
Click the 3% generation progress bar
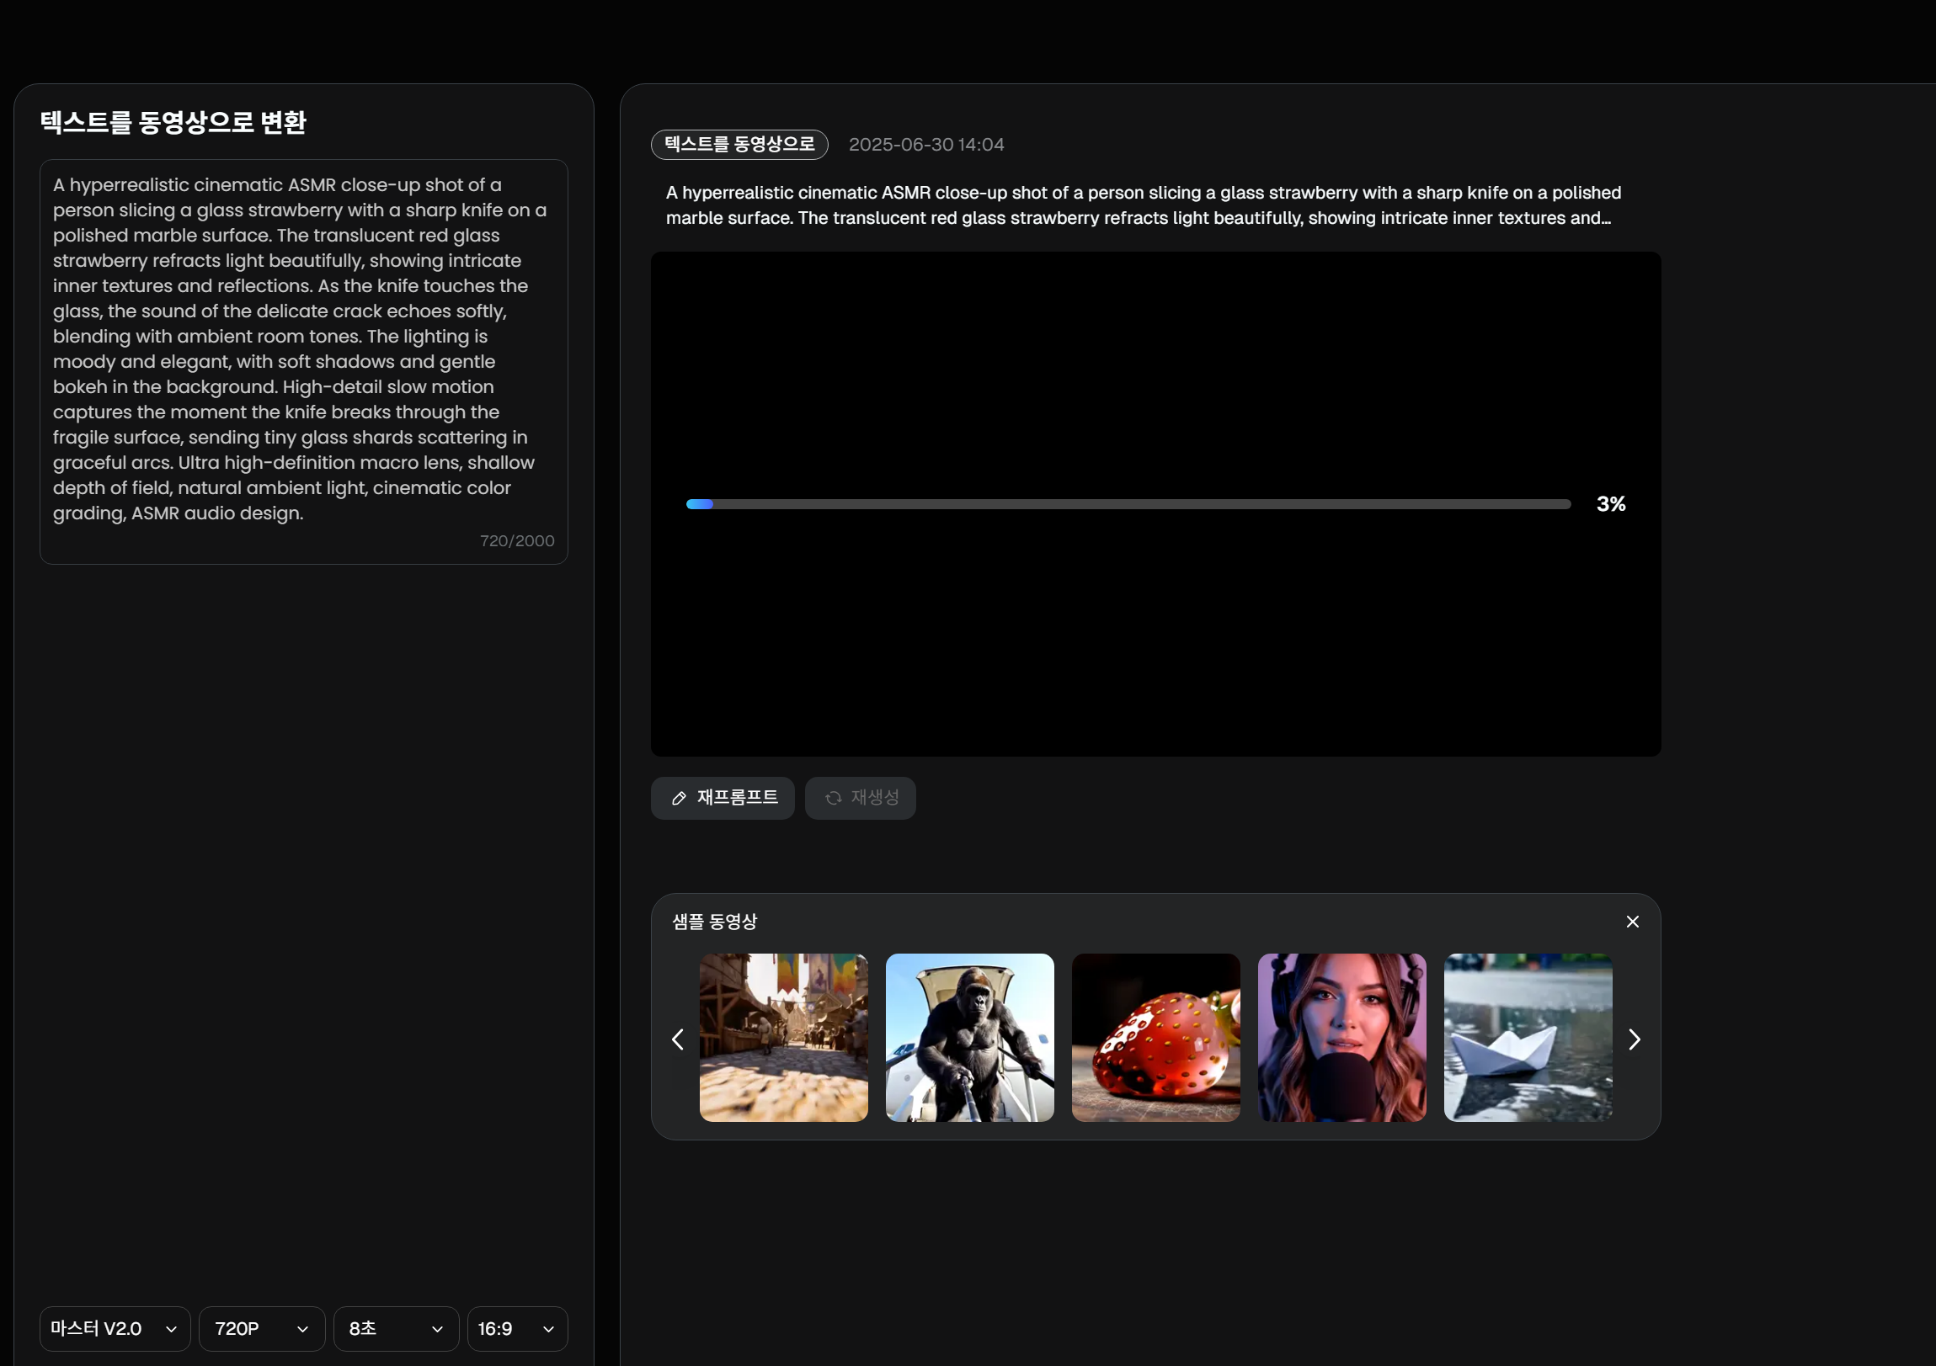point(1128,504)
